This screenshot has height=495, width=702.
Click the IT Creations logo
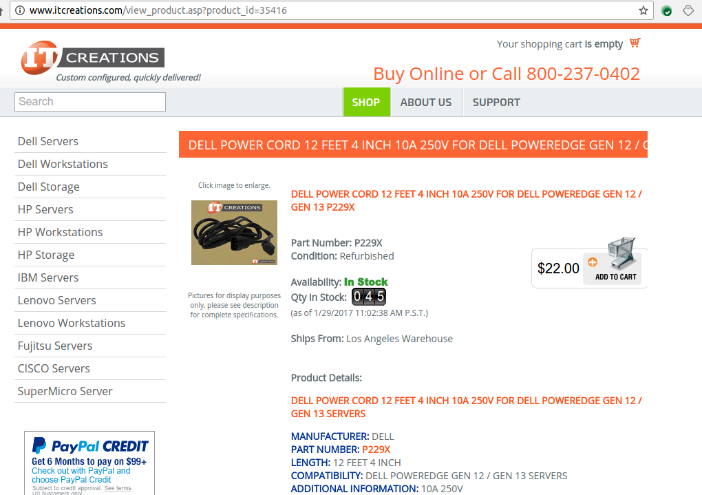93,57
